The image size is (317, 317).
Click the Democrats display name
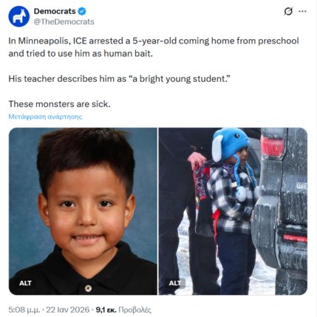click(x=55, y=11)
